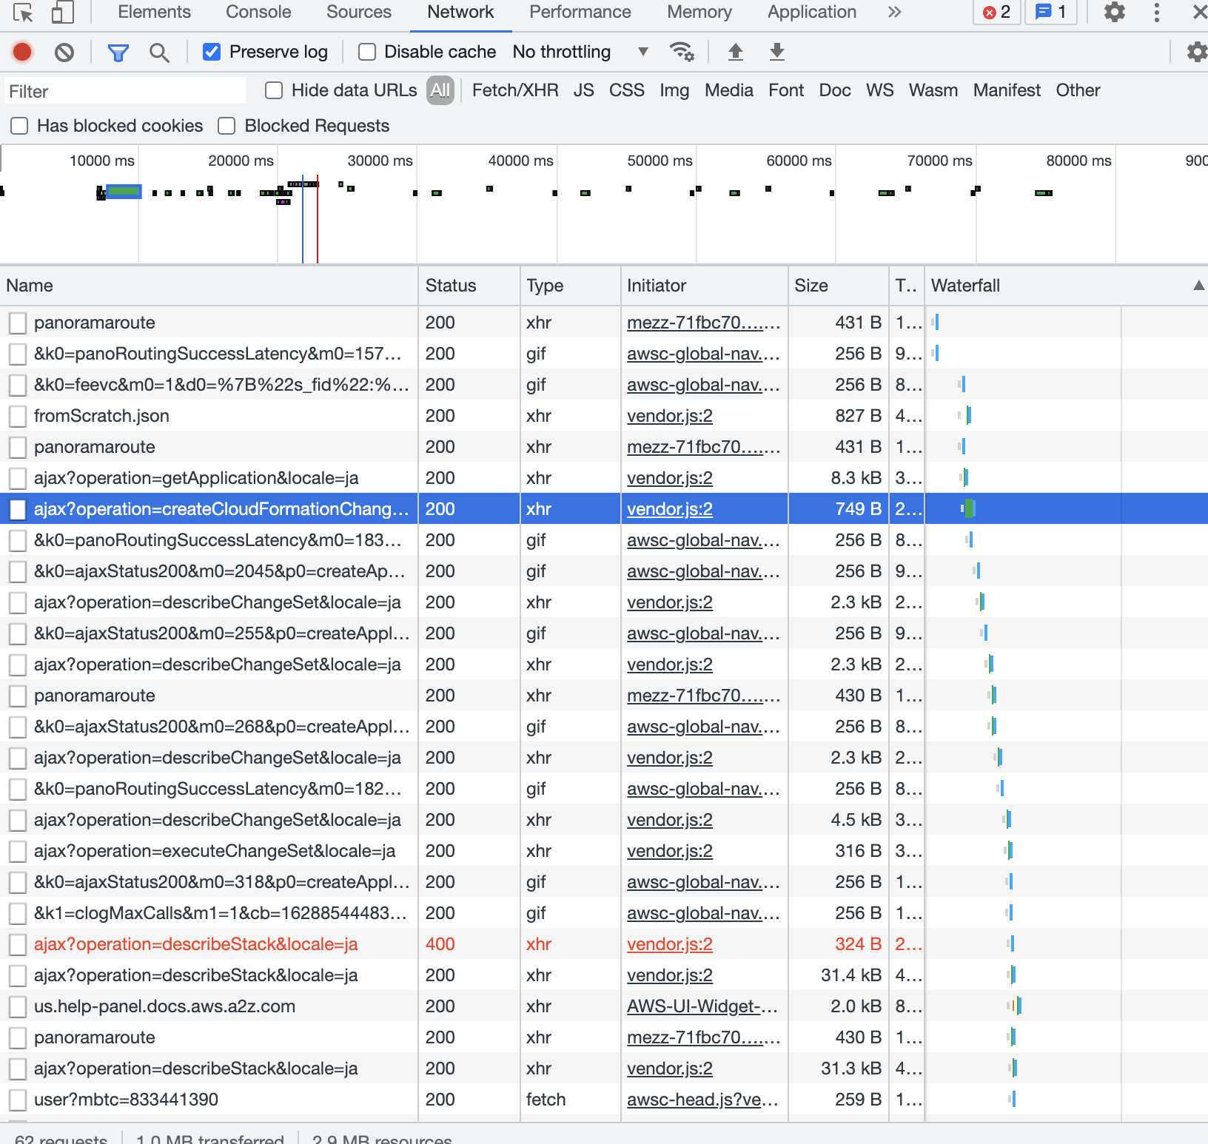The height and width of the screenshot is (1144, 1208).
Task: Filter requests by Fetch/XHR
Action: pyautogui.click(x=515, y=90)
